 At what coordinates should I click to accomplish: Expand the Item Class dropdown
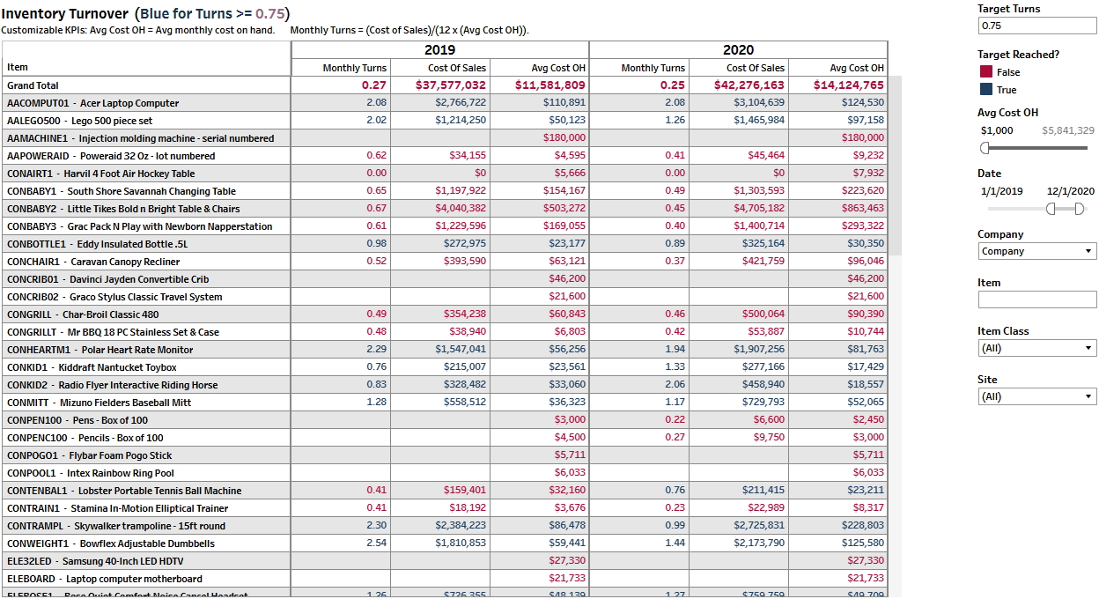coord(1036,348)
